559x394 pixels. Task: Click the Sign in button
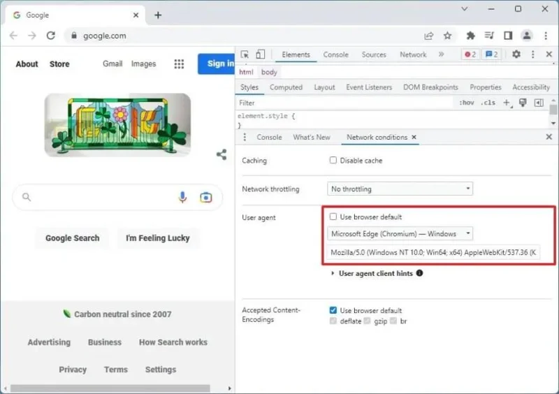217,64
